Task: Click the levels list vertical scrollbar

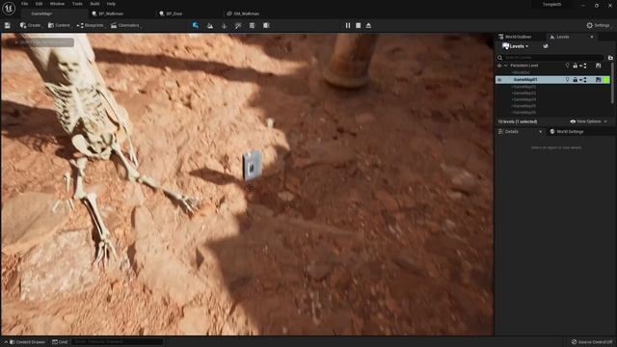Action: (x=612, y=84)
